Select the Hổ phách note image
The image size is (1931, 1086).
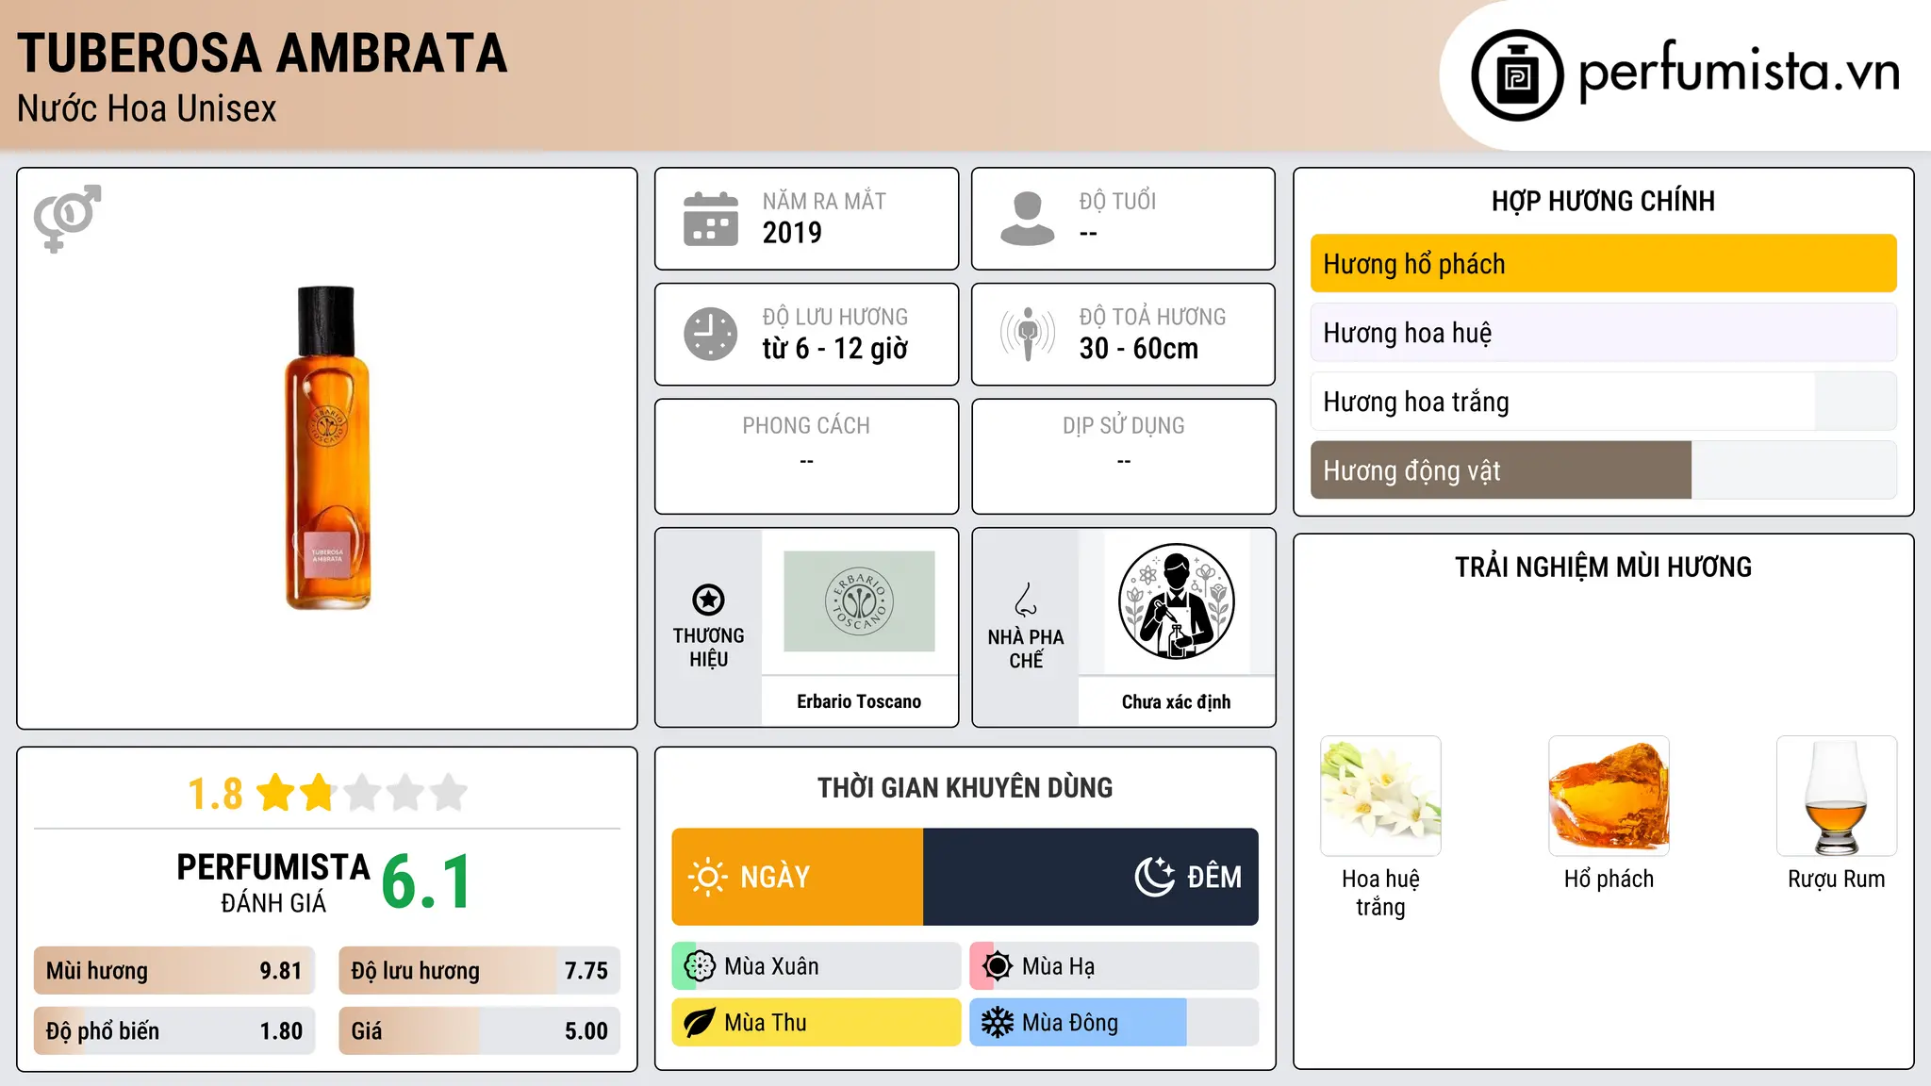tap(1609, 796)
